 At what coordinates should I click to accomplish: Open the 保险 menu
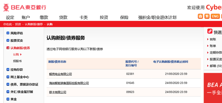point(124,17)
